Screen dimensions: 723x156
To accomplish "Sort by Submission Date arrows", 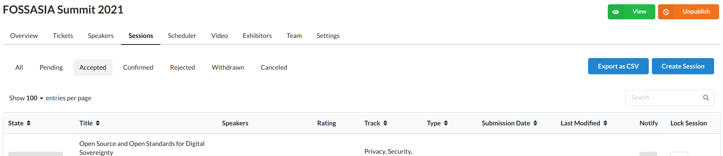I will coord(535,123).
